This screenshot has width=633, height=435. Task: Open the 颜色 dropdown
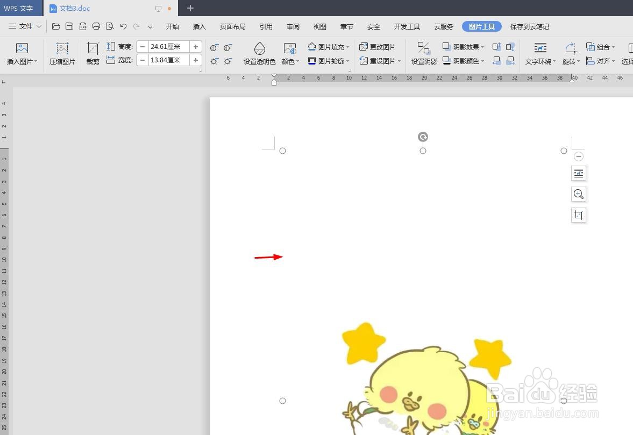pyautogui.click(x=290, y=54)
